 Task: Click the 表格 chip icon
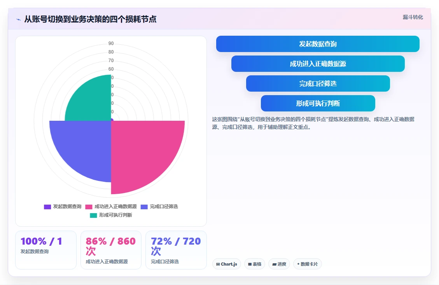click(250, 264)
